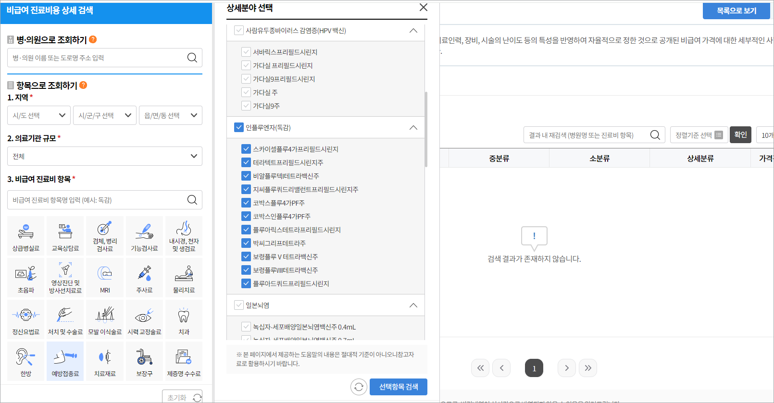Screen dimensions: 774x403
Task: Uncheck 플루아드쿼드프리필드시린지 checkbox
Action: click(x=246, y=283)
